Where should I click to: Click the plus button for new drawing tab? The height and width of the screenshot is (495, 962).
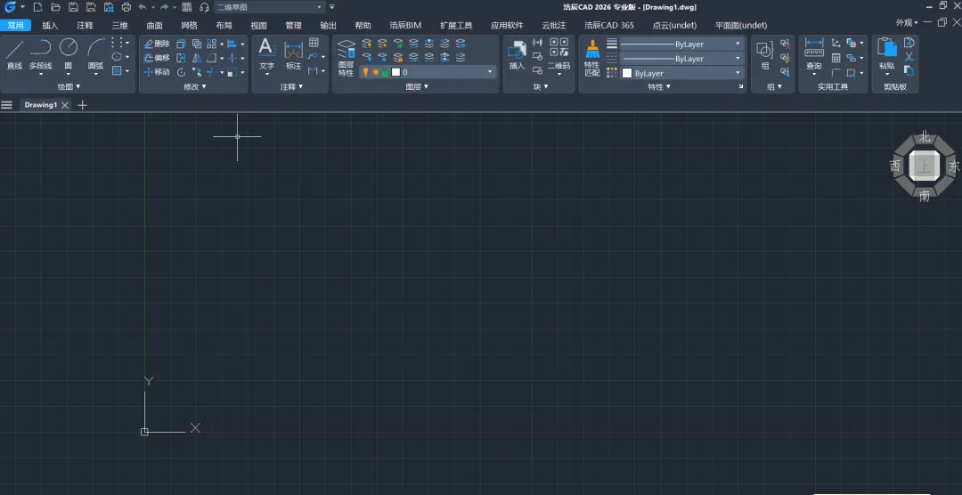point(82,105)
